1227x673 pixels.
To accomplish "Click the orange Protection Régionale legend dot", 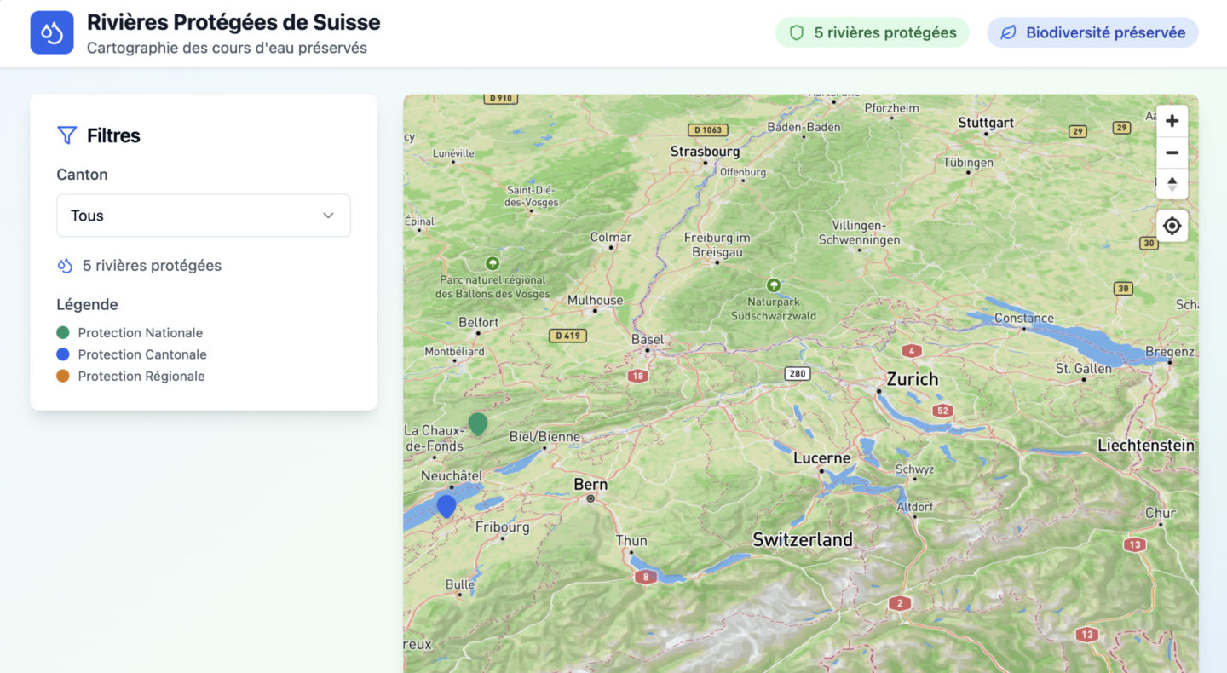I will [63, 376].
